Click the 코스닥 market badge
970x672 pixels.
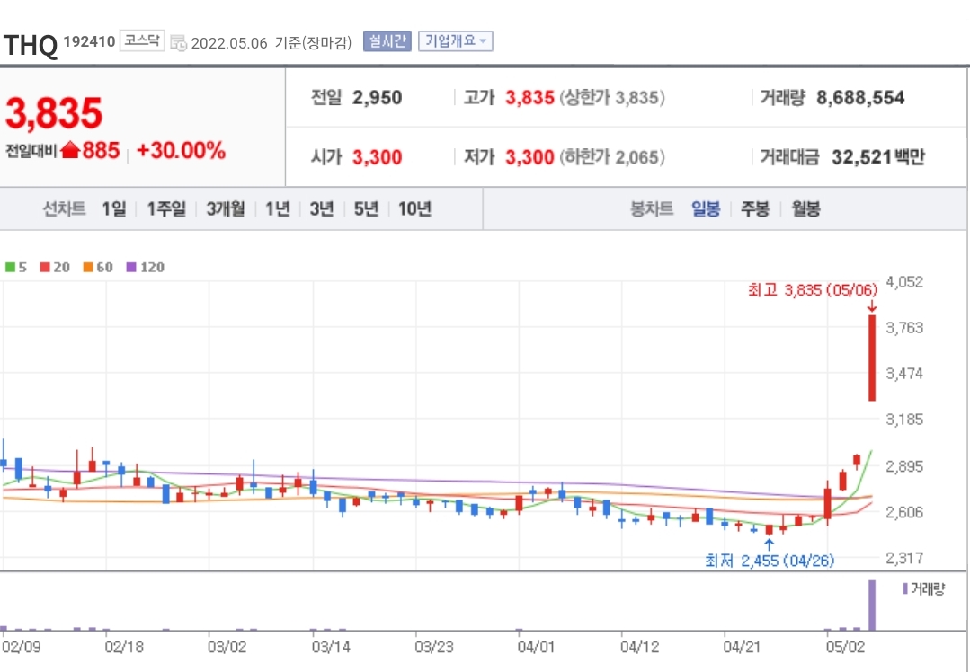coord(142,40)
